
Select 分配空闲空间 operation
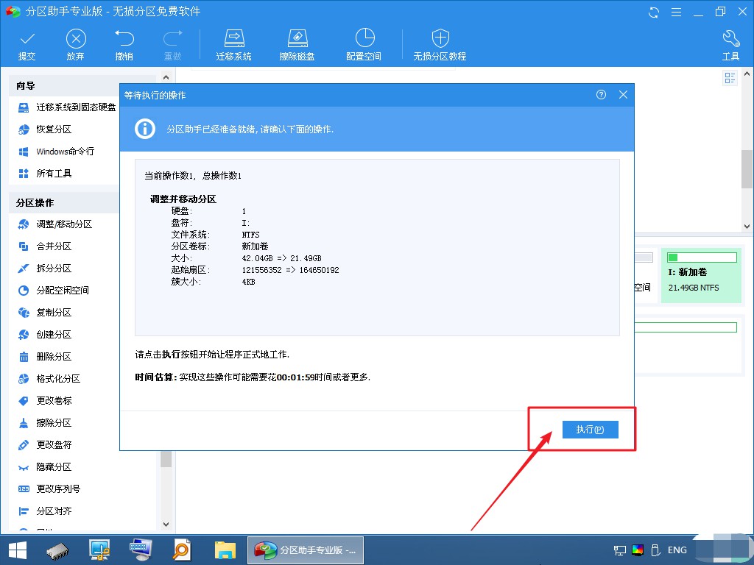pyautogui.click(x=53, y=291)
